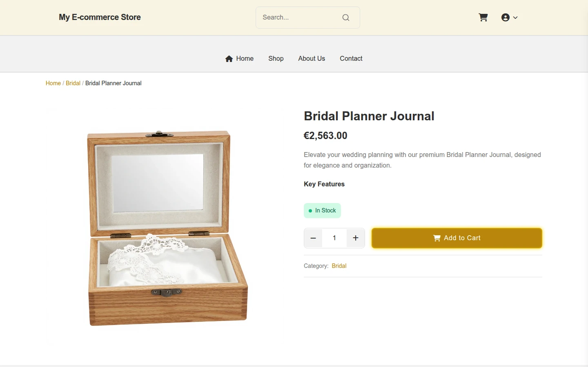
Task: Click the My E-commerce Store logo
Action: tap(100, 17)
